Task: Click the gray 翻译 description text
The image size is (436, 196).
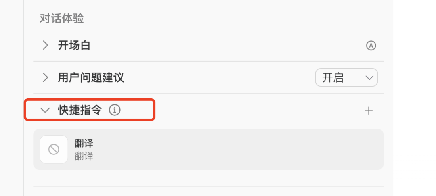Action: [x=84, y=156]
